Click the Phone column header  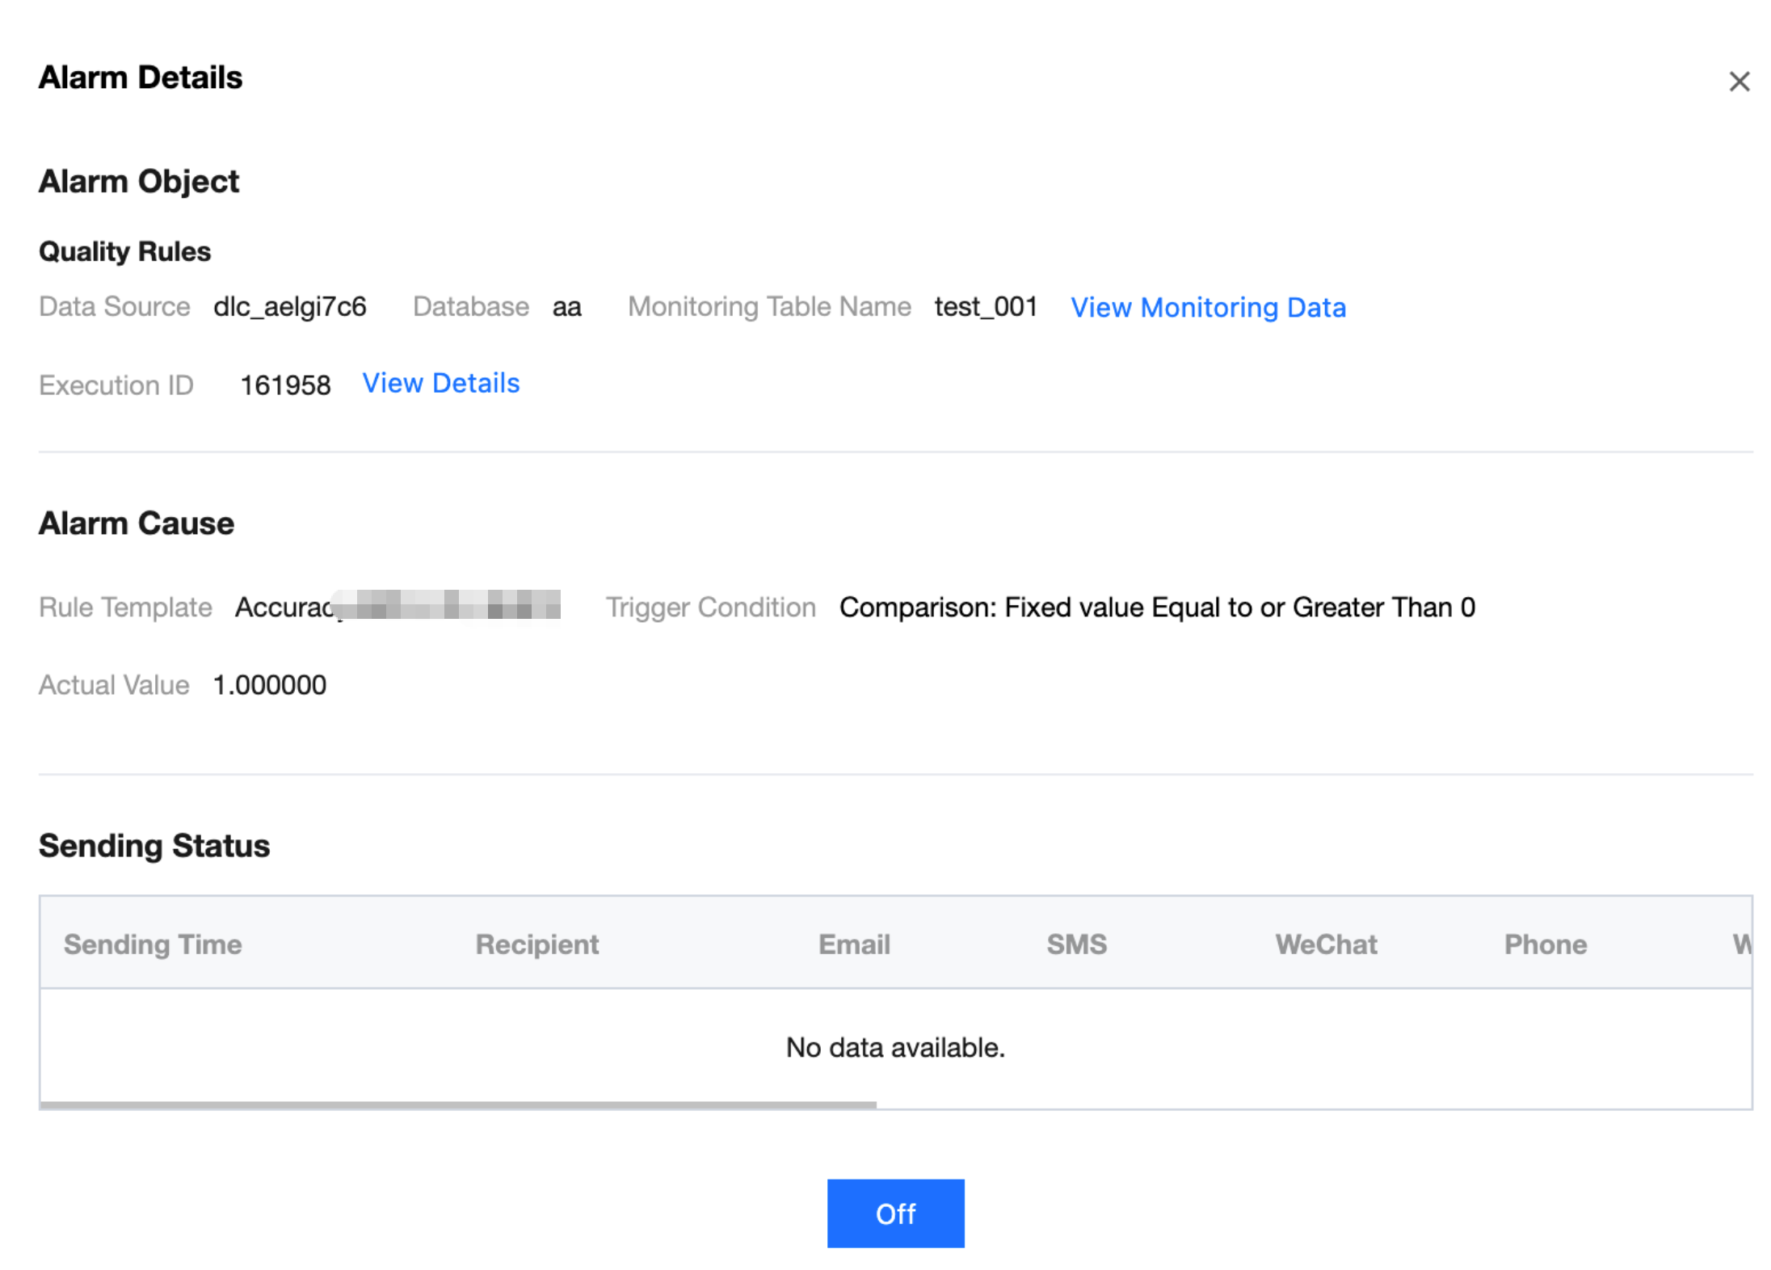coord(1545,944)
